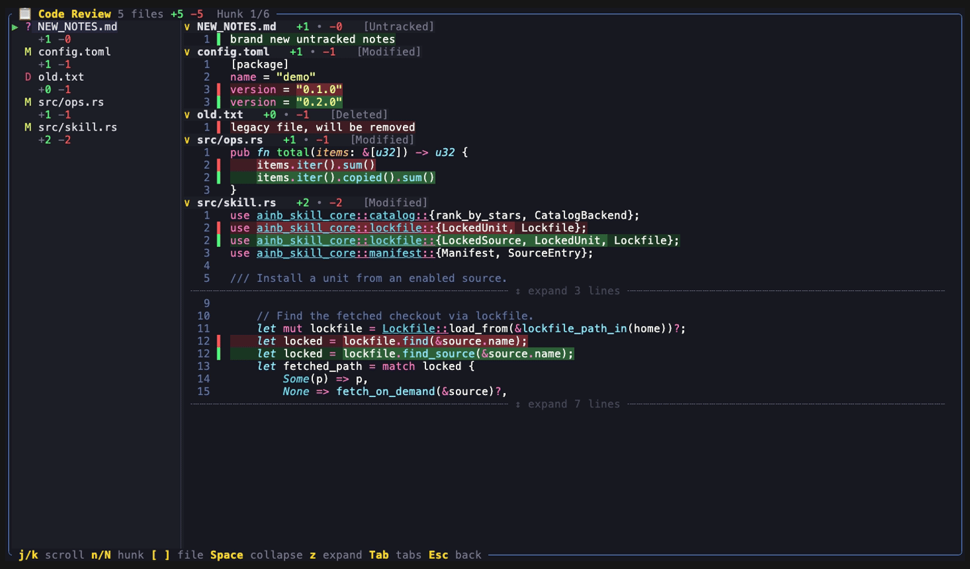
Task: Click the D status marker beside old.txt
Action: [28, 77]
